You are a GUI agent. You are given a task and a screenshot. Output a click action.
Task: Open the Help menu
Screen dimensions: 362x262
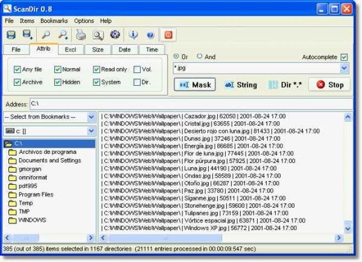point(106,21)
